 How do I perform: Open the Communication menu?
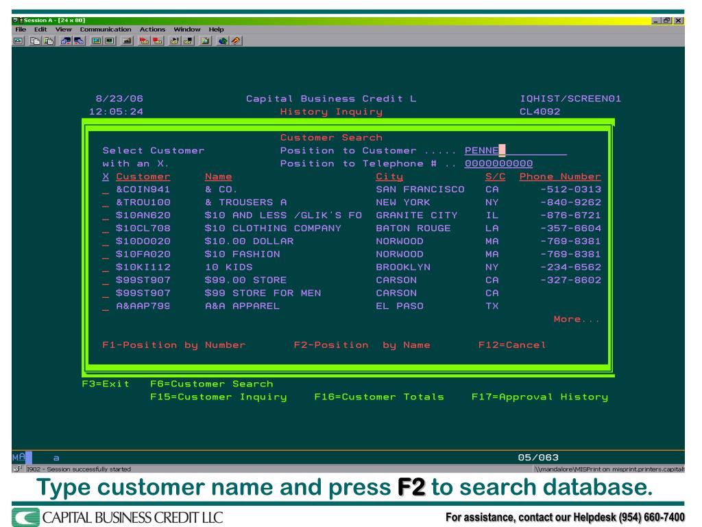pyautogui.click(x=106, y=30)
